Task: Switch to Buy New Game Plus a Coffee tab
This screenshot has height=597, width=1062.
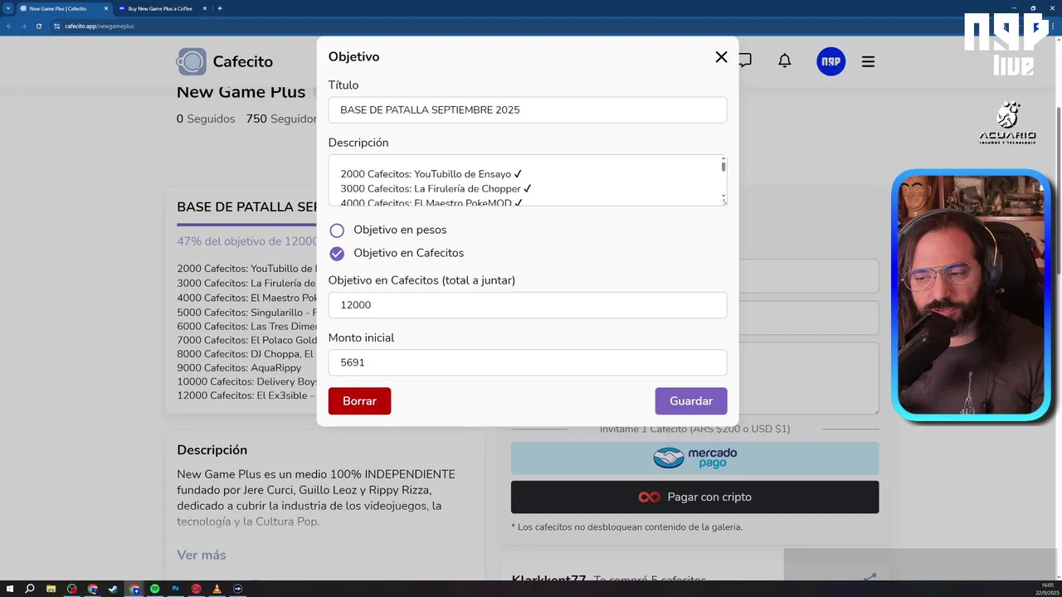Action: coord(159,8)
